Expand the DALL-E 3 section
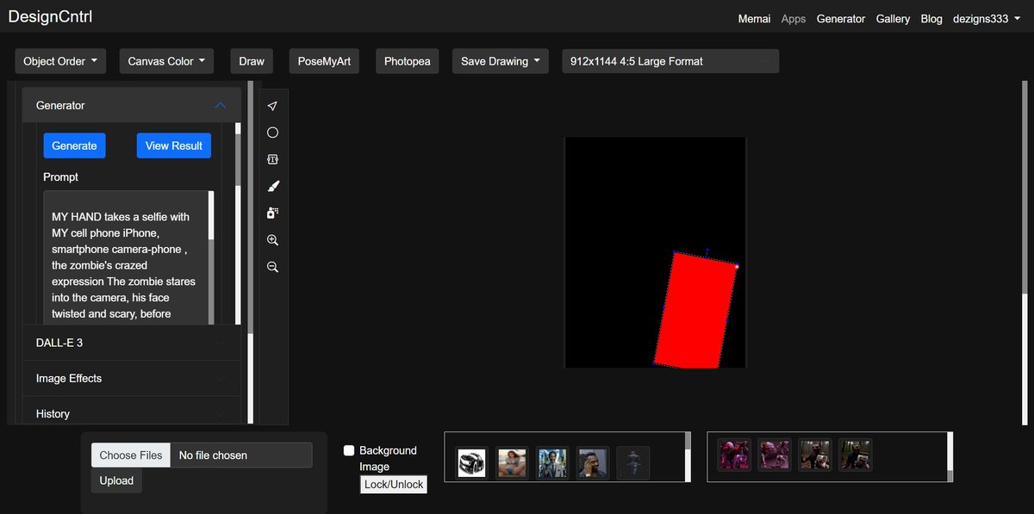 pos(131,342)
